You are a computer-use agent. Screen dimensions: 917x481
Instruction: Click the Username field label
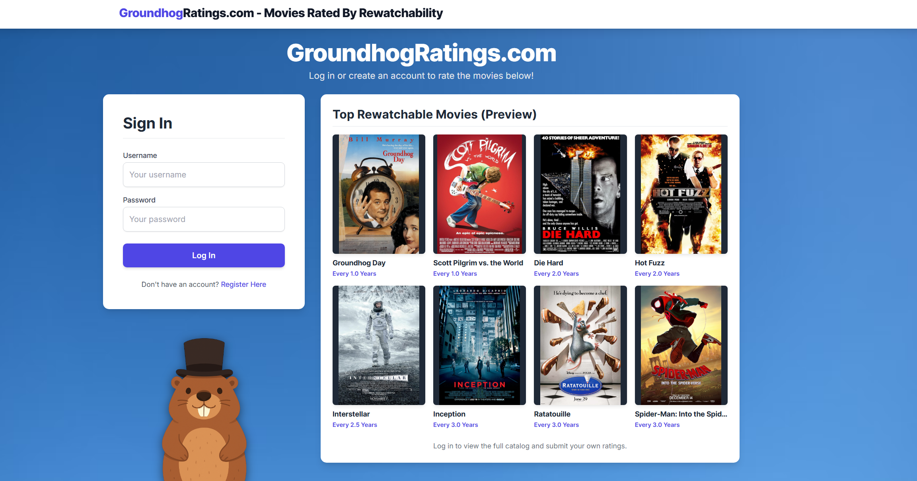(140, 156)
